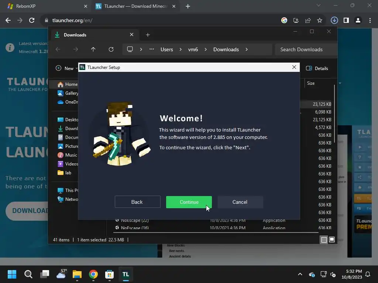Expand chevron between Users and vm6
Viewport: 378px width, 283px height.
click(181, 49)
